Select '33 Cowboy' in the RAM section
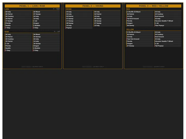This screenshot has width=186, height=139. coord(18,39)
